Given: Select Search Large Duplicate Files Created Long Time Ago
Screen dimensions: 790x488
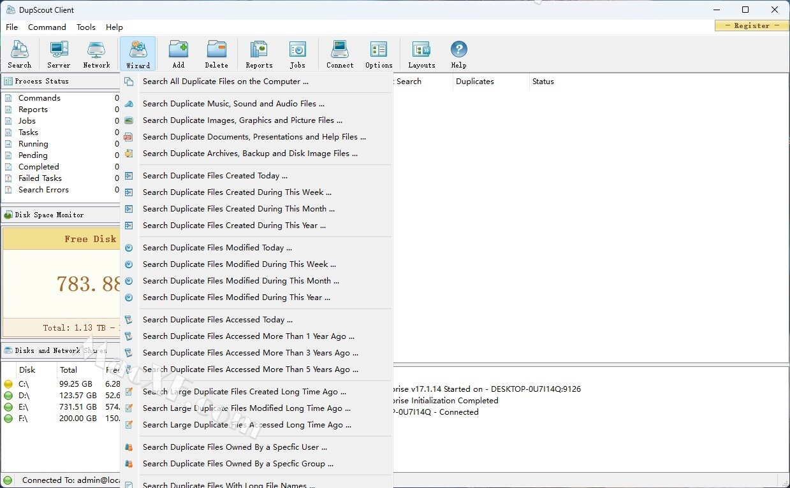Looking at the screenshot, I should [256, 392].
